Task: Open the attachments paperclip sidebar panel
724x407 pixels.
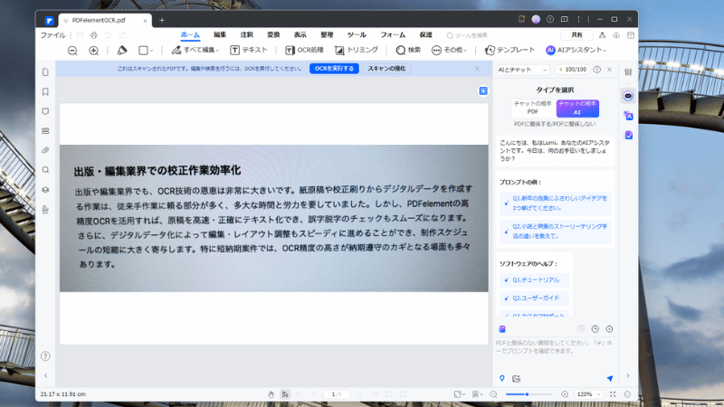Action: pyautogui.click(x=45, y=150)
